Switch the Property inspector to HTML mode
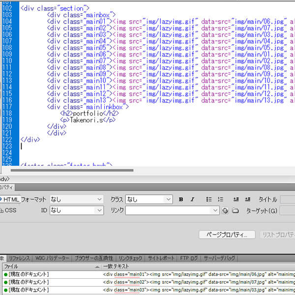Viewport: 295px width, 295px height. point(10,199)
